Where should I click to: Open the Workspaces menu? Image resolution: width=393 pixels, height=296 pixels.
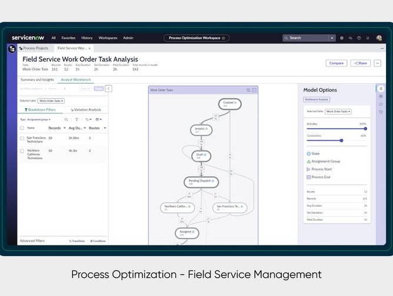tap(108, 38)
